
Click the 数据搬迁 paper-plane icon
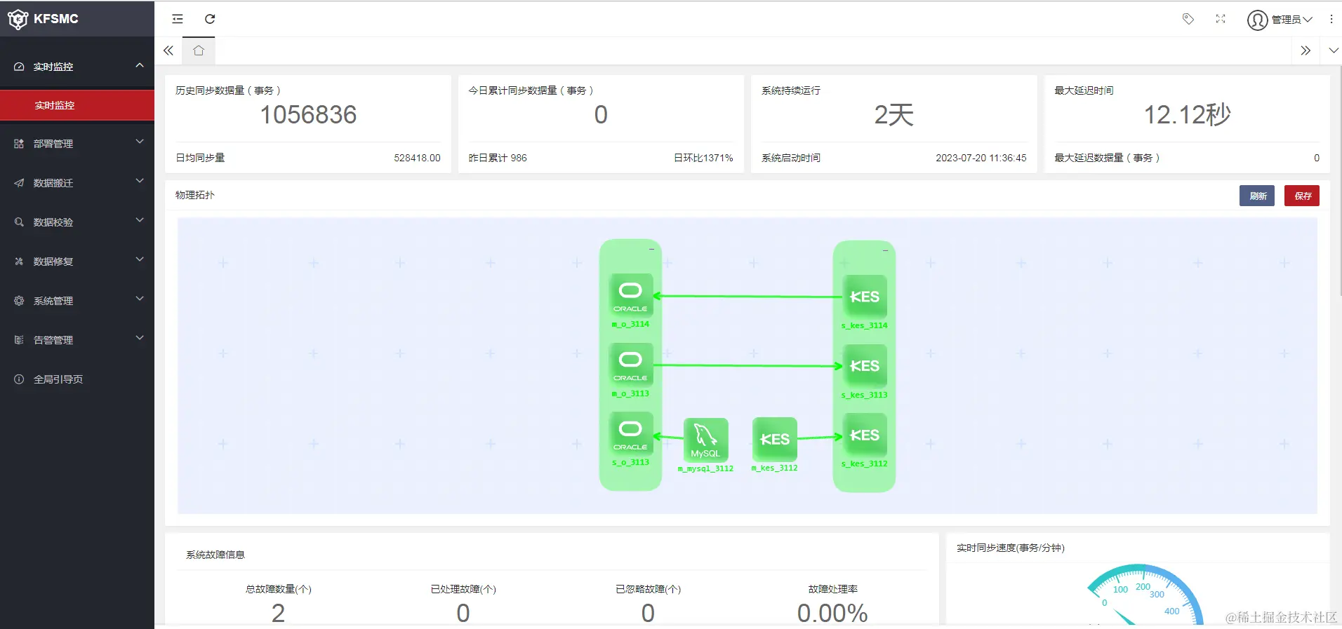pyautogui.click(x=19, y=183)
